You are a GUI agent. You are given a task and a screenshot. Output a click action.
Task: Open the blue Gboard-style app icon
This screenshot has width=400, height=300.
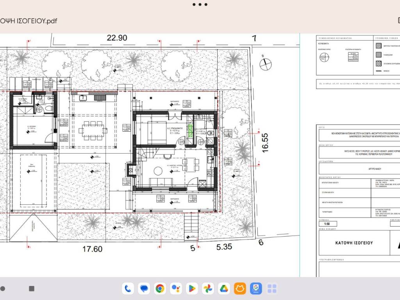256,289
